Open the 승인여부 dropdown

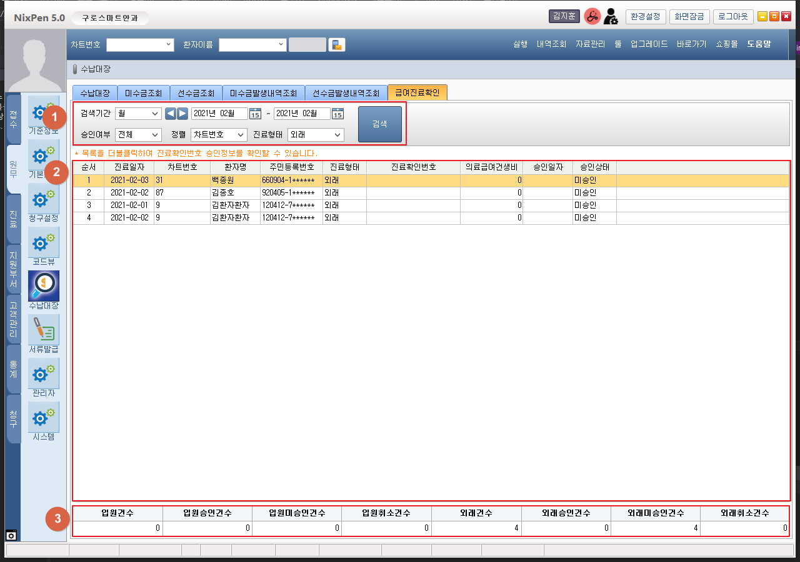pos(138,135)
